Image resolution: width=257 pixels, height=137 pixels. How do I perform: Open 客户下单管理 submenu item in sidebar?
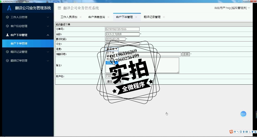click(x=28, y=44)
